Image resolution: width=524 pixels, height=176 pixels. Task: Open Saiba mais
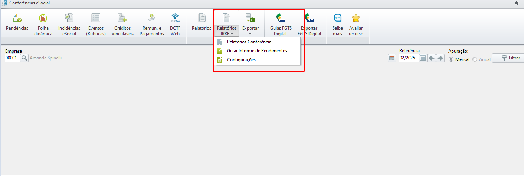337,25
